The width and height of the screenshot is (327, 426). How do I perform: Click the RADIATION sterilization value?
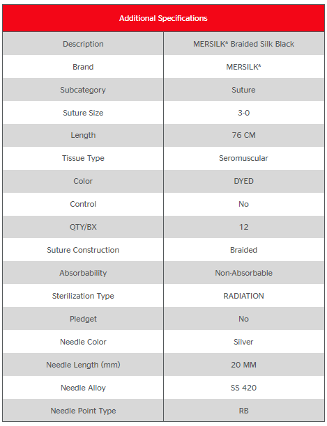[244, 296]
